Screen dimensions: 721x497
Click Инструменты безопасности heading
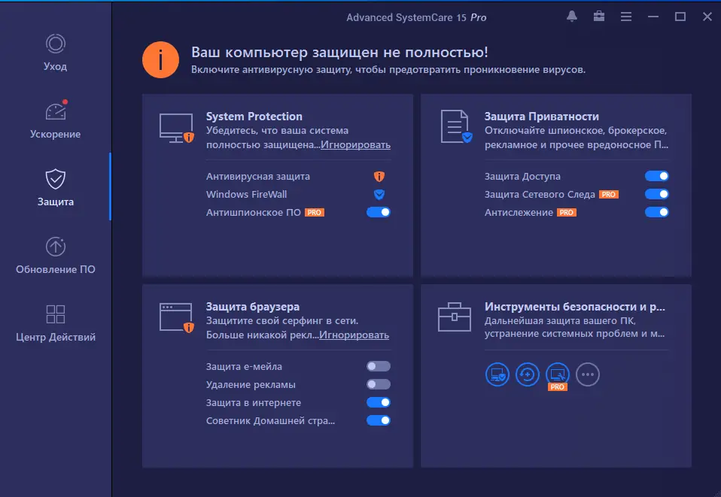point(575,306)
